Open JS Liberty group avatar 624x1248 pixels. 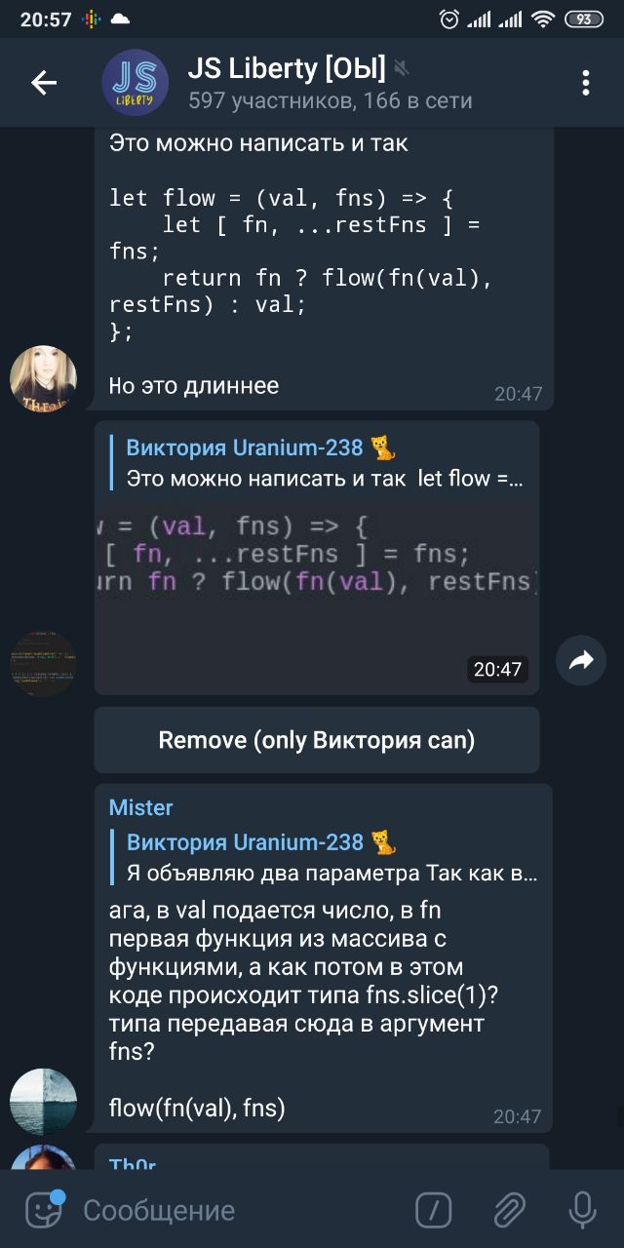[x=135, y=83]
